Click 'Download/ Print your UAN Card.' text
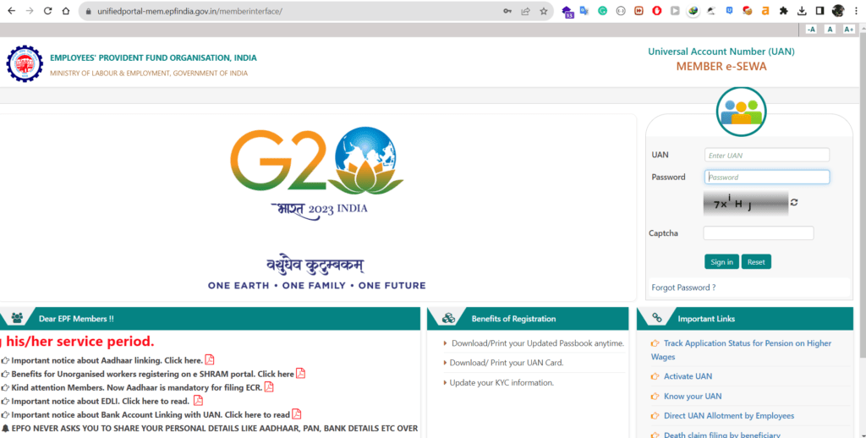The height and width of the screenshot is (438, 866). point(507,363)
